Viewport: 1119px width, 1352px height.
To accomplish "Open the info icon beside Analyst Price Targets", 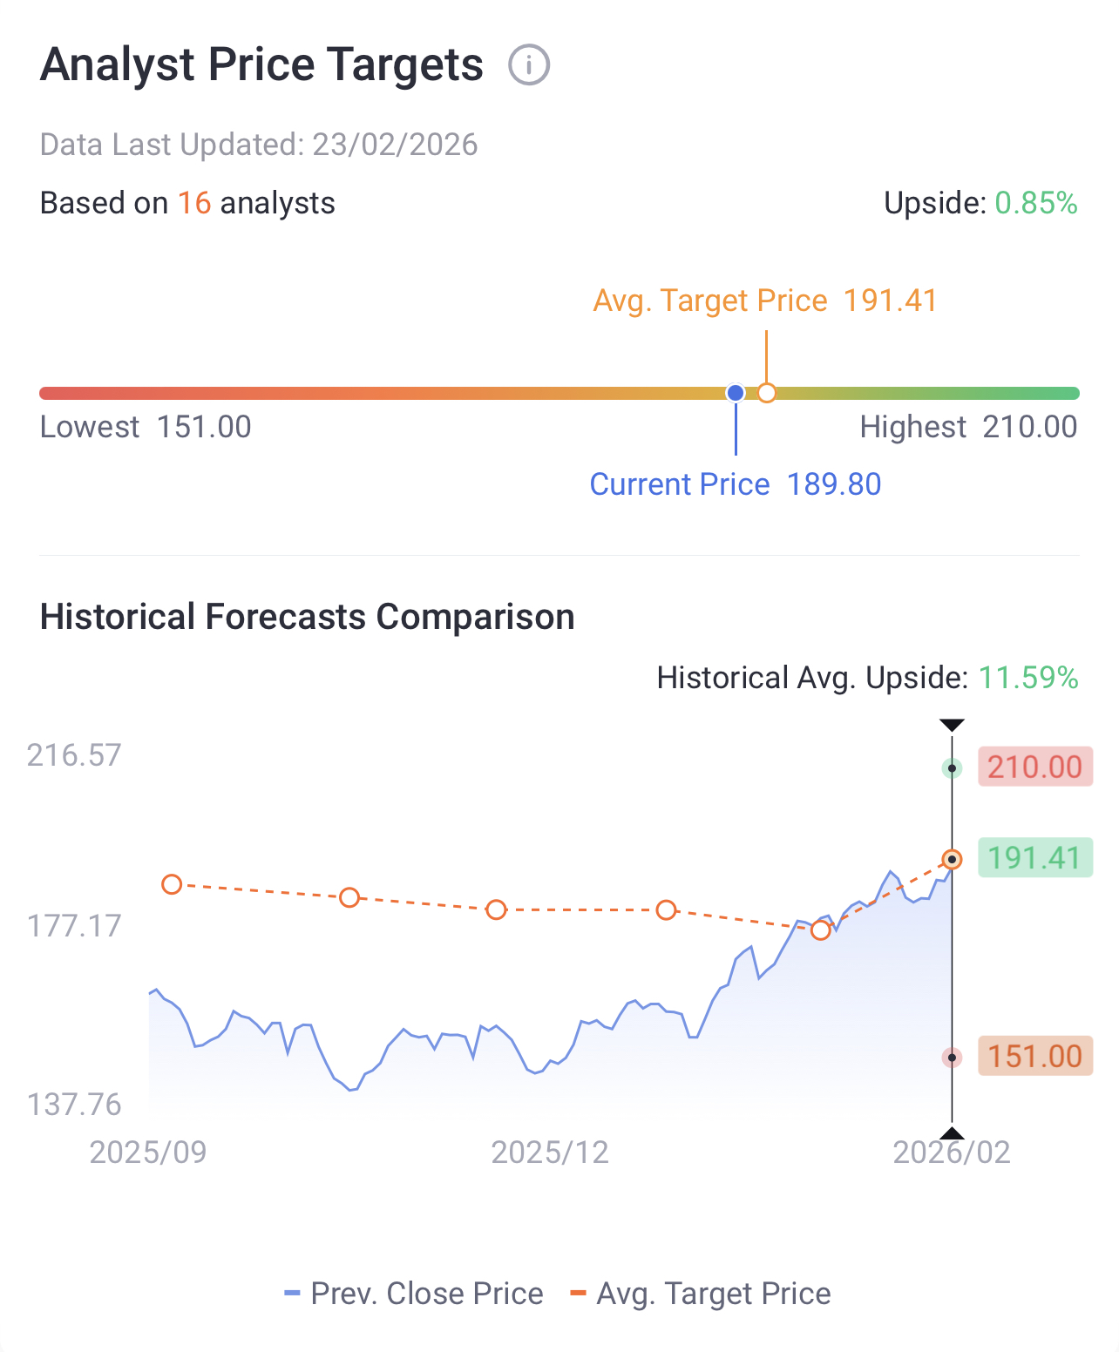I will coord(529,65).
